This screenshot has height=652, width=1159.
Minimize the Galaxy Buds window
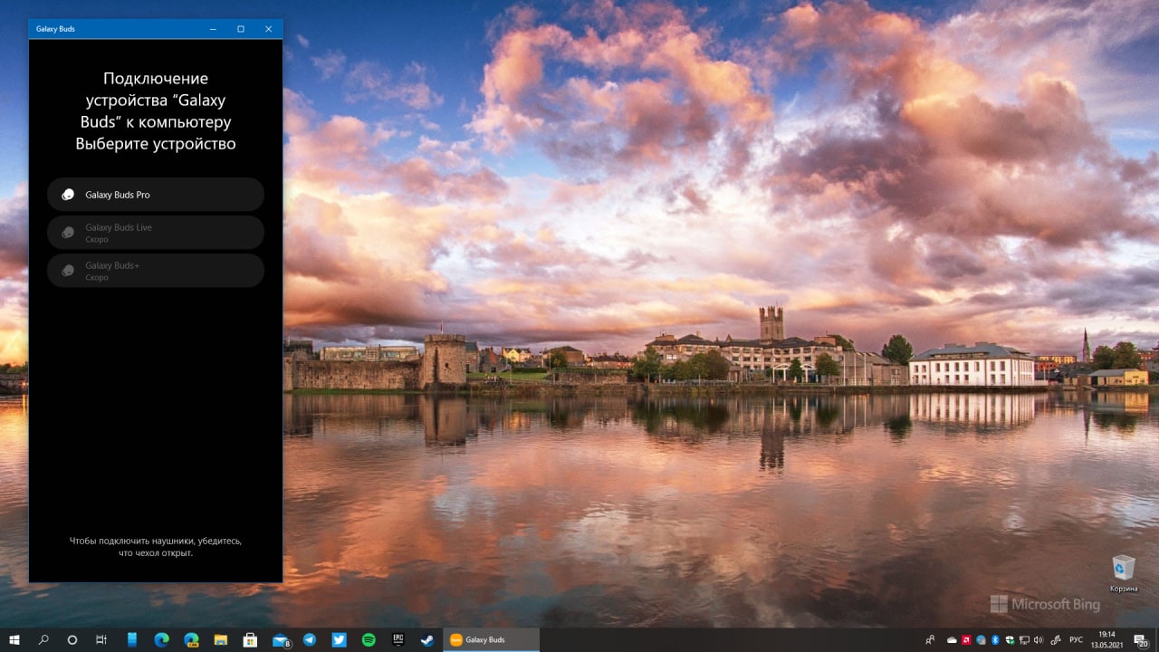click(213, 29)
